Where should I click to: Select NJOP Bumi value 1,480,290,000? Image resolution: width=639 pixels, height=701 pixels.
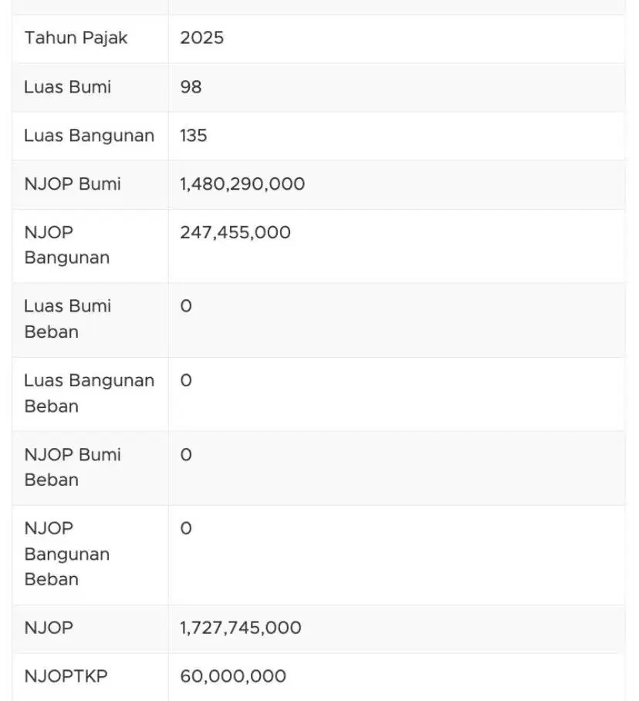[x=242, y=184]
